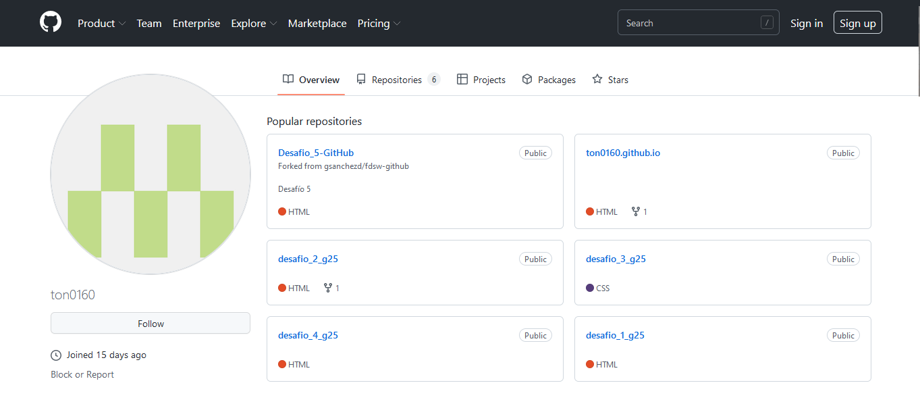Screen dimensions: 920x404
Task: Focus the Search input field
Action: (x=699, y=22)
